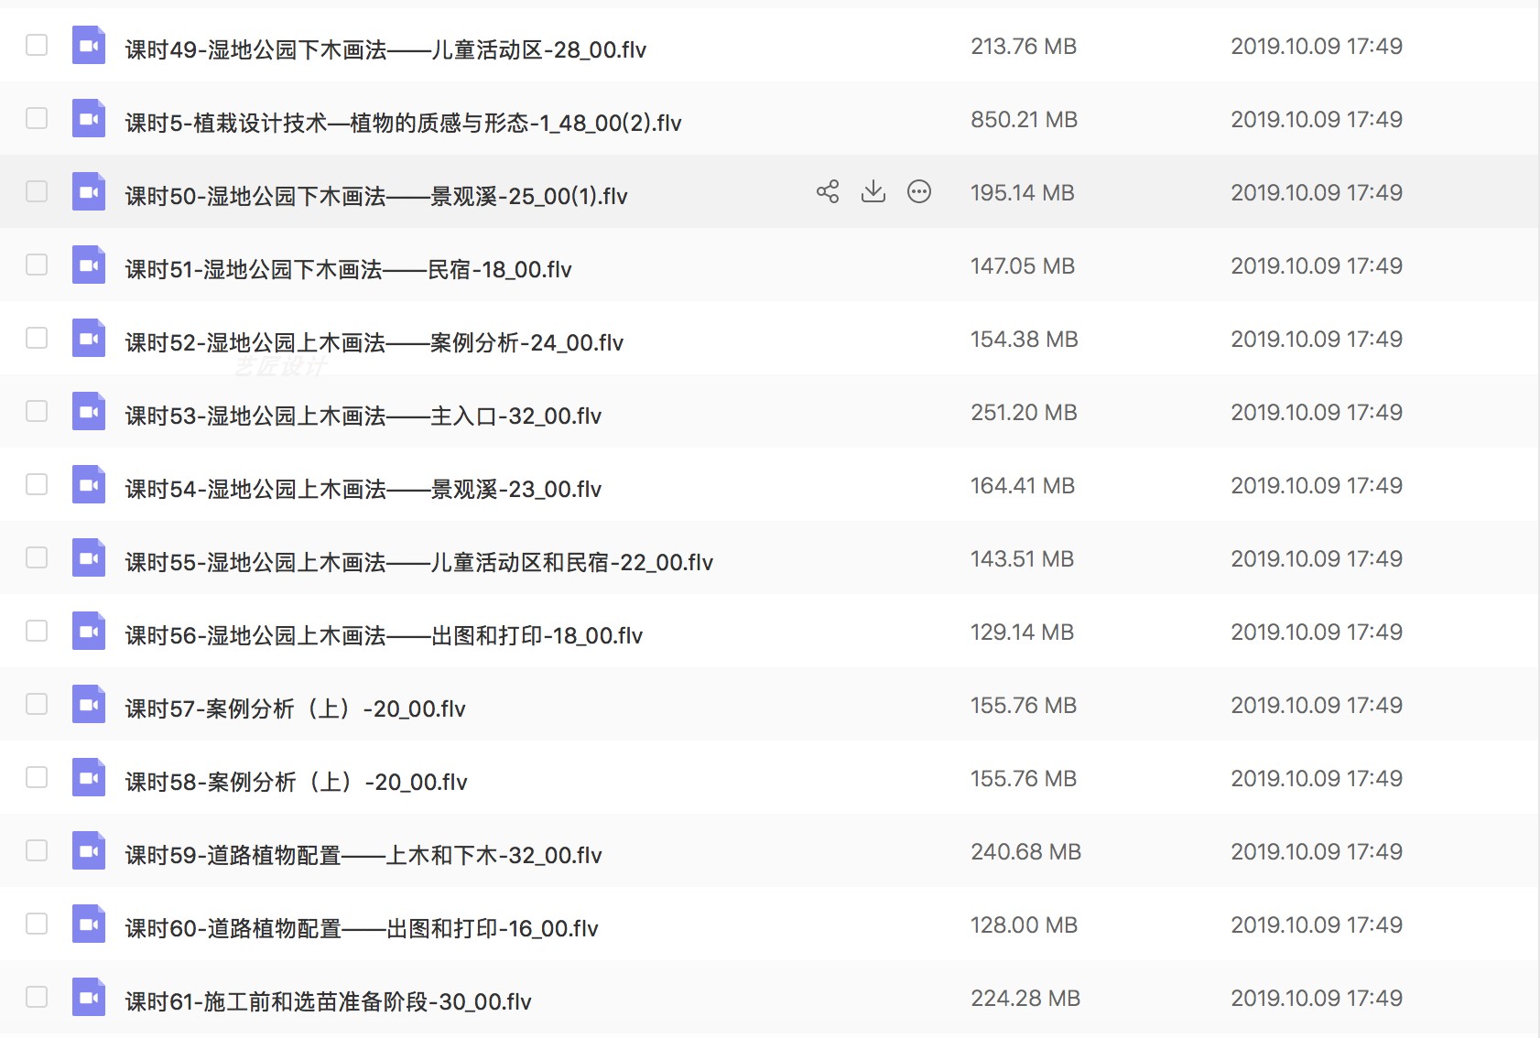Screen dimensions: 1540x1038
Task: Select the checkbox for 课时50 景观溪
Action: [37, 191]
